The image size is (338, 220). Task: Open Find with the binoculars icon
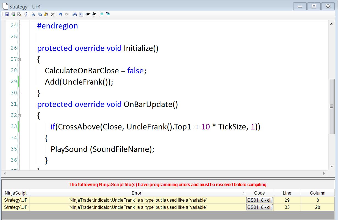click(74, 15)
